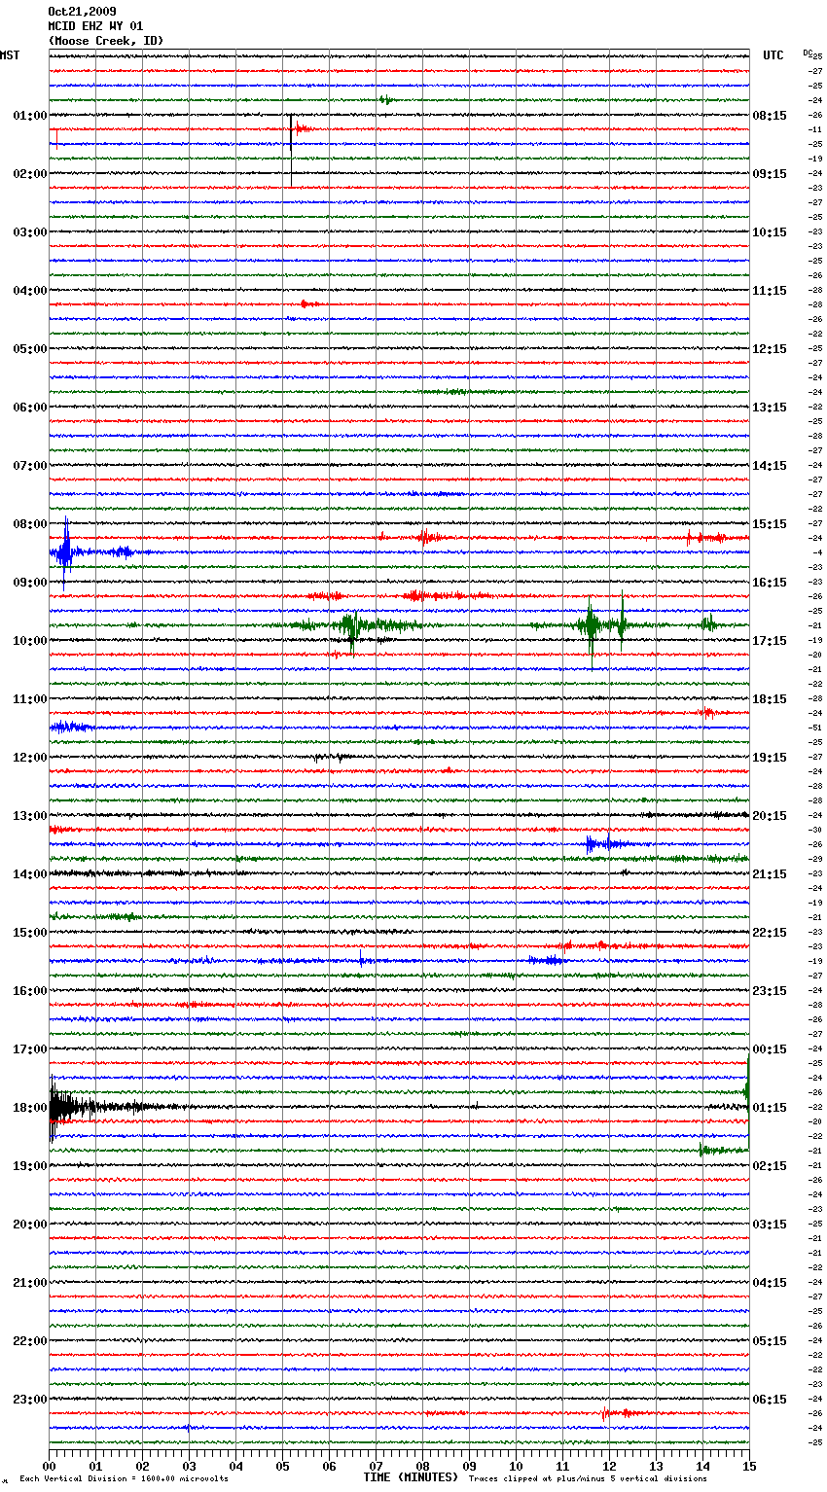Screen dimensions: 827x1492
Task: Select the 22:00 MST time label
Action: click(x=30, y=1341)
